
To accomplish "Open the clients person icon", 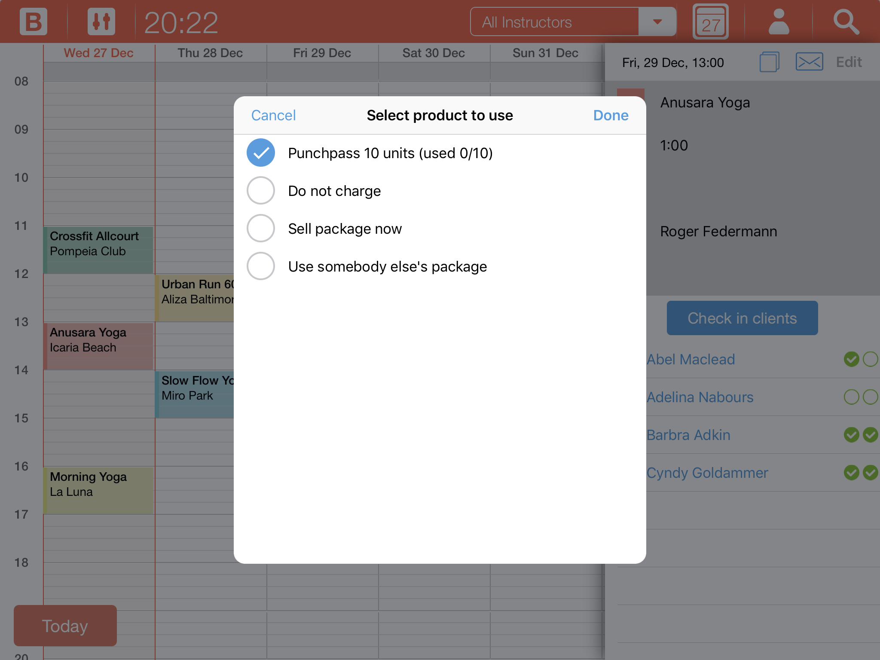I will [779, 22].
